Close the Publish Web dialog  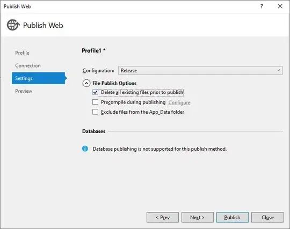(280, 6)
